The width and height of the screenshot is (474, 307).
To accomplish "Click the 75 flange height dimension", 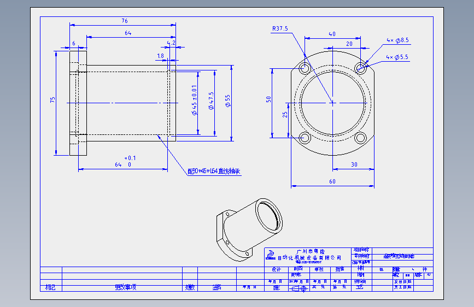I will 52,100.
